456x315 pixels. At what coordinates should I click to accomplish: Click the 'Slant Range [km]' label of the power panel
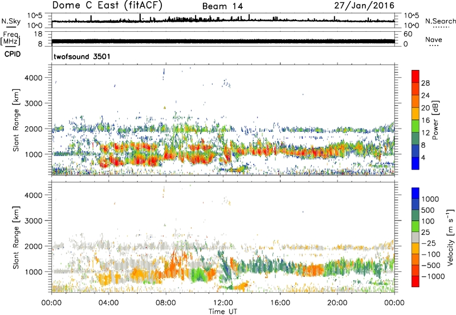click(16, 120)
